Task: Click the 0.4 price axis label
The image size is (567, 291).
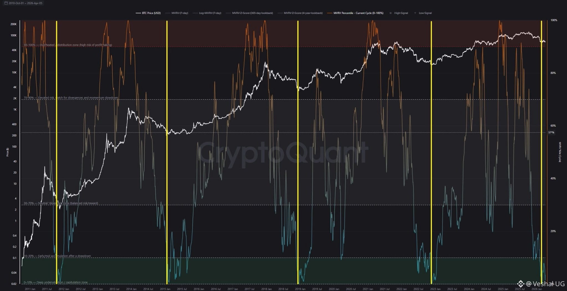Action: pos(15,236)
